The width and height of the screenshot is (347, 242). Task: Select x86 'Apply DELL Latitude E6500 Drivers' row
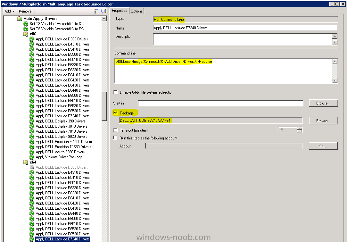click(62, 96)
